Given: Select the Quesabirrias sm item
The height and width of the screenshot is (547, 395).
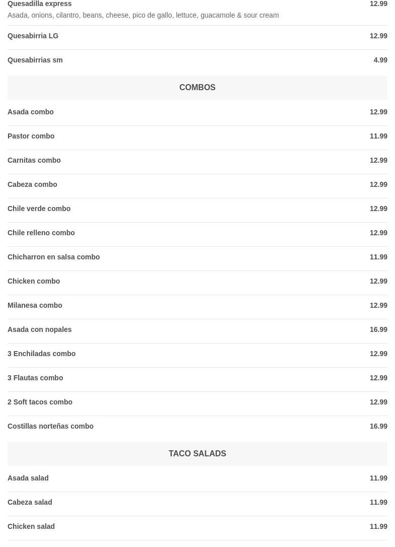Looking at the screenshot, I should point(35,60).
